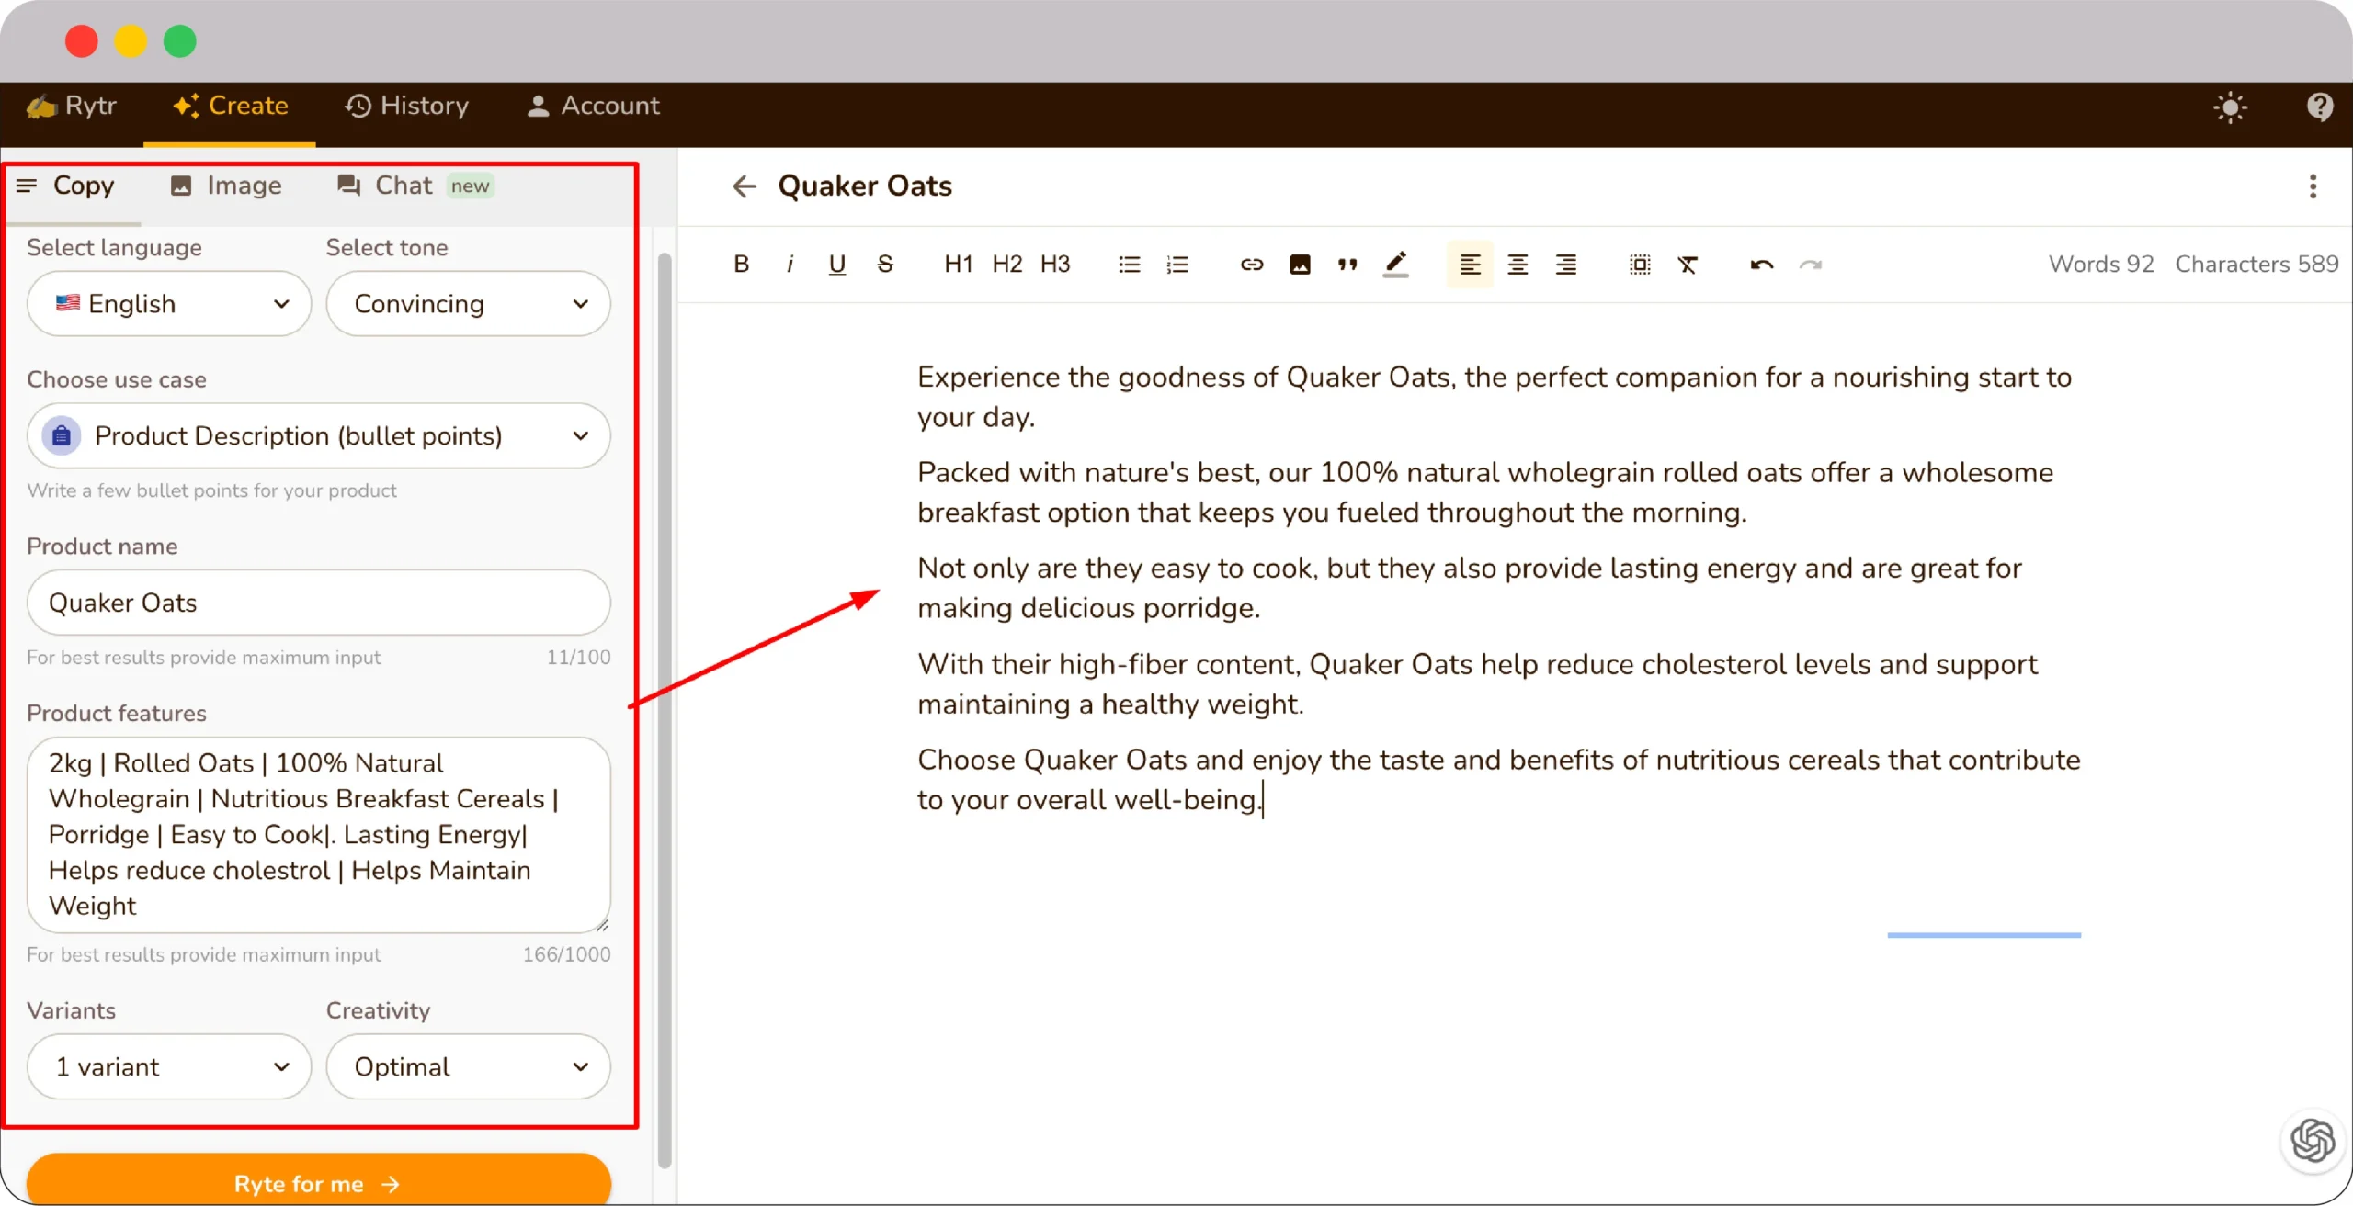2353x1206 pixels.
Task: Click the paragraph starting 'Not only are they'
Action: pos(1469,588)
